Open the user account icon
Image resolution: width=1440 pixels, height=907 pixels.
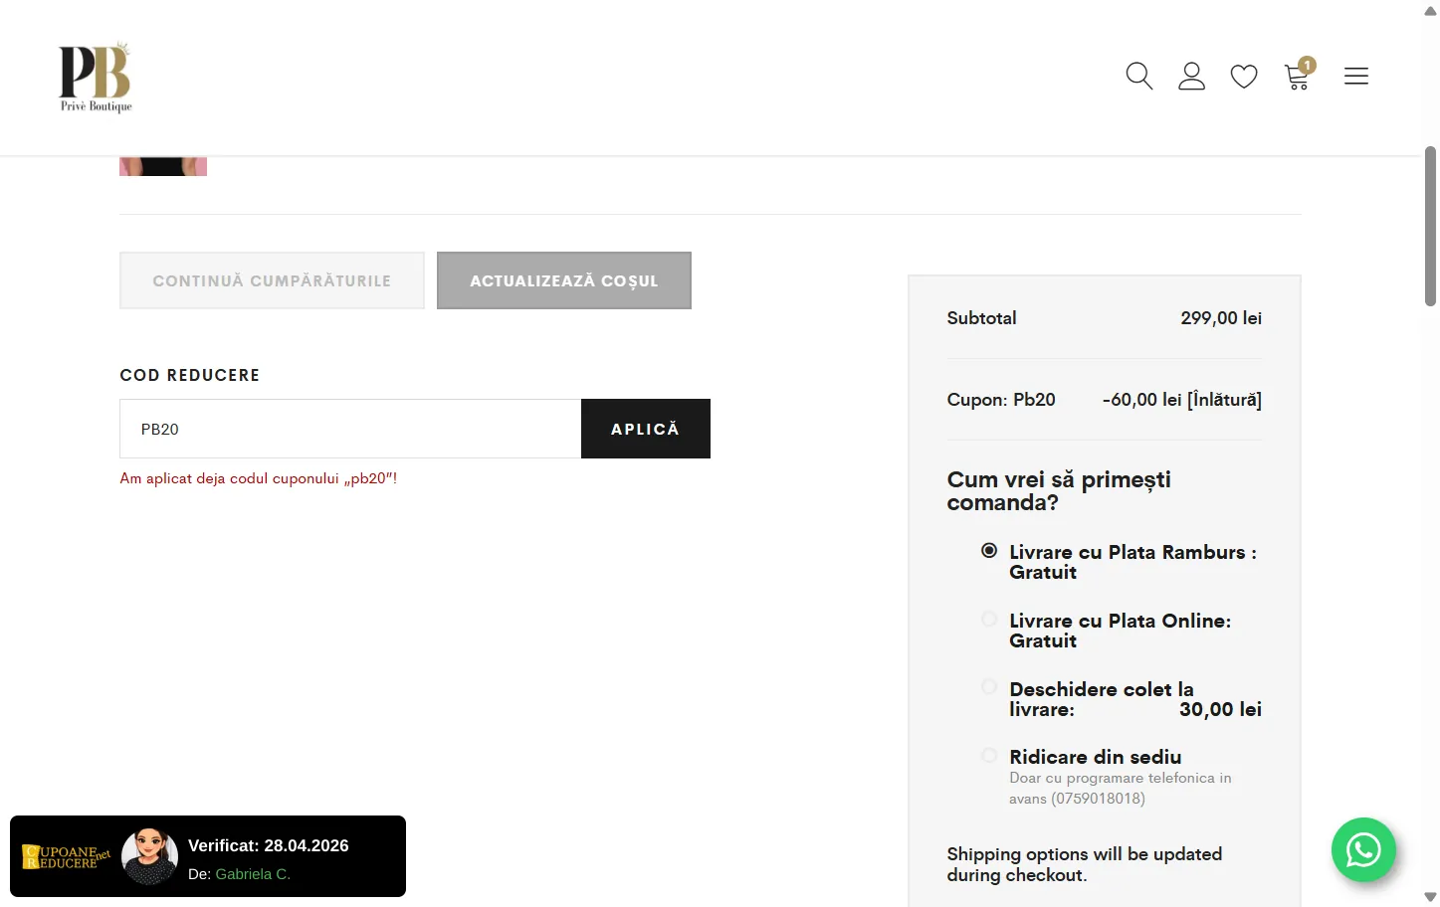tap(1191, 77)
